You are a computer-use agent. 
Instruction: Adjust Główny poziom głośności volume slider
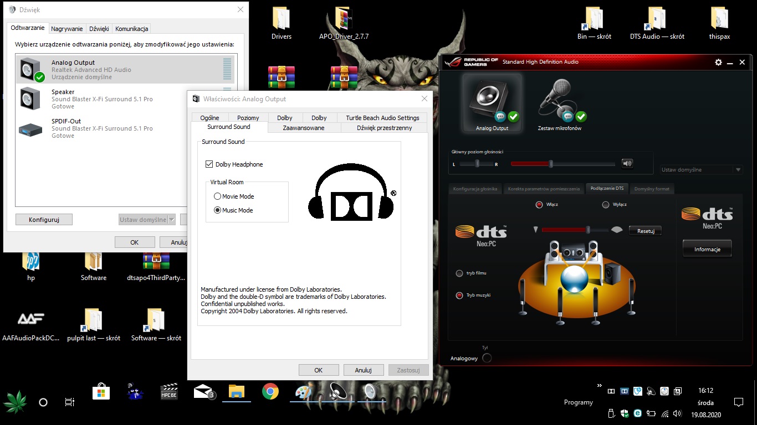tap(563, 164)
